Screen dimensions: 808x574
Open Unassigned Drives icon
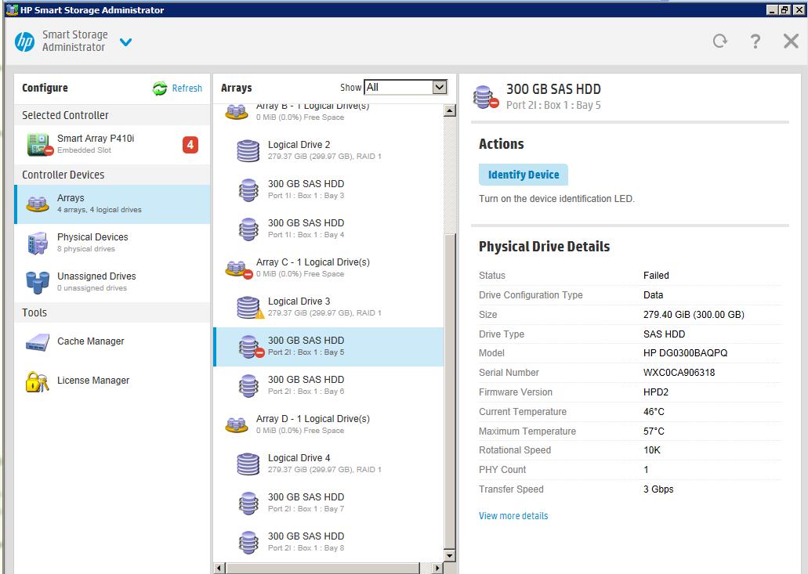tap(37, 282)
